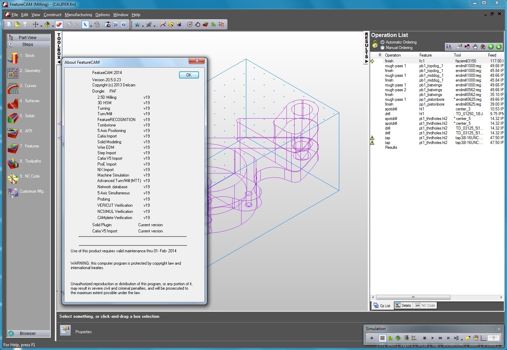Select the 2D simulation mode icon
The image size is (507, 350).
click(x=382, y=338)
